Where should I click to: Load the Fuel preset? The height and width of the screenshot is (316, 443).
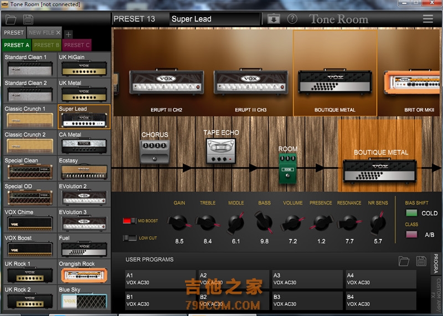[x=84, y=246]
